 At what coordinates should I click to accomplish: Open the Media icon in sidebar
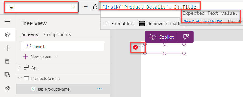click(x=7, y=75)
